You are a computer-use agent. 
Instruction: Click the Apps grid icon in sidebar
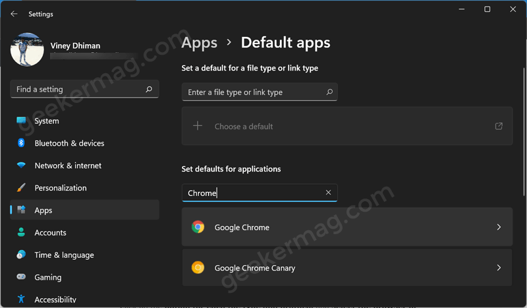(21, 210)
